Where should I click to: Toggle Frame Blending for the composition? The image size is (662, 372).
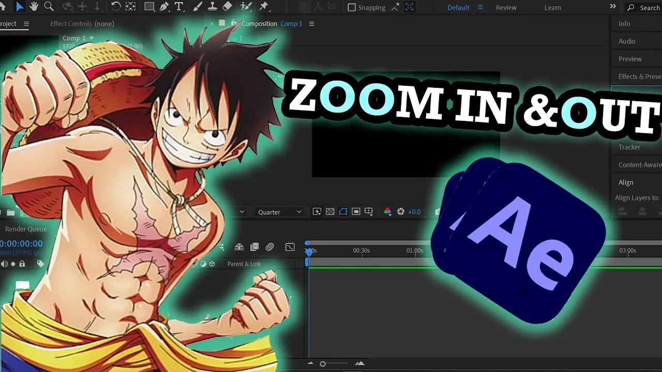coord(254,246)
